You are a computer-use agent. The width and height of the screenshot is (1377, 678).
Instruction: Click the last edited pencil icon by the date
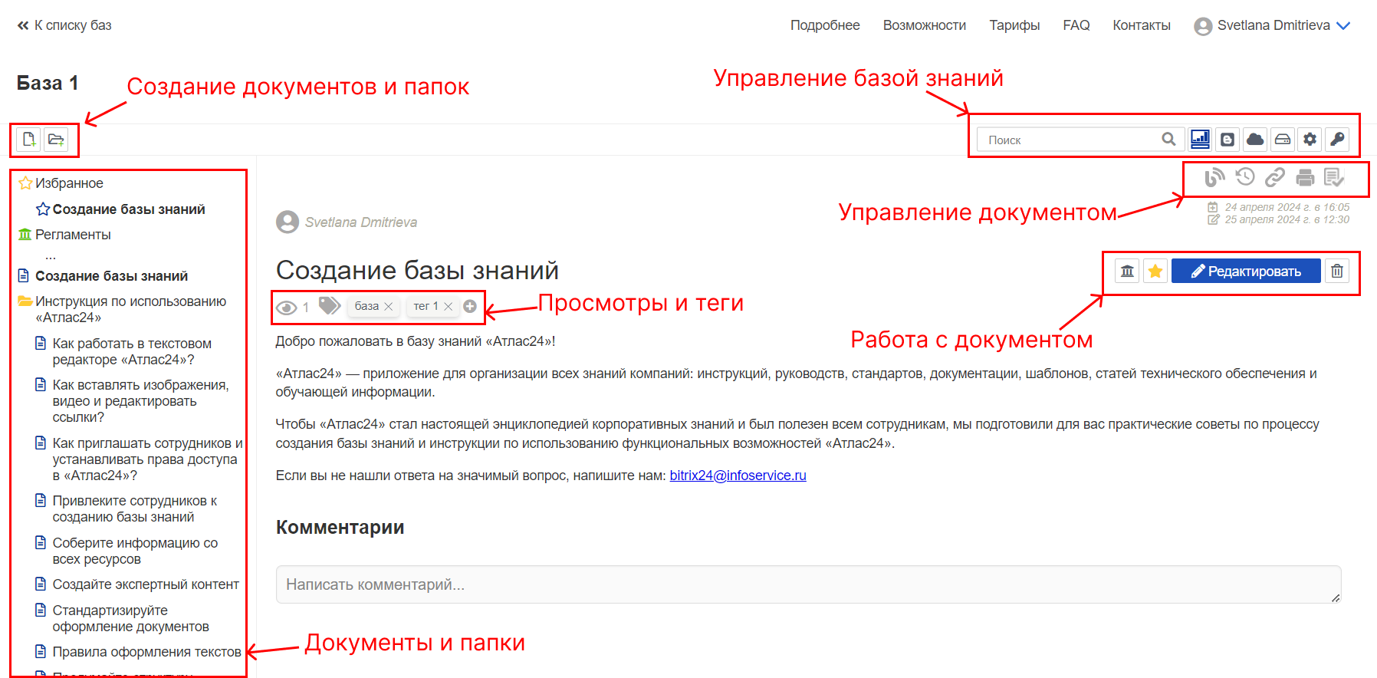1213,219
